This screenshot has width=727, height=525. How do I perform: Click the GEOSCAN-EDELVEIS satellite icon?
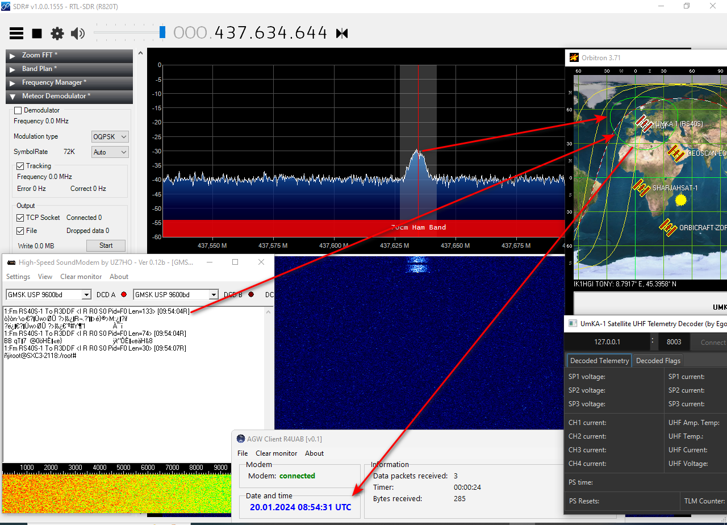pos(675,153)
